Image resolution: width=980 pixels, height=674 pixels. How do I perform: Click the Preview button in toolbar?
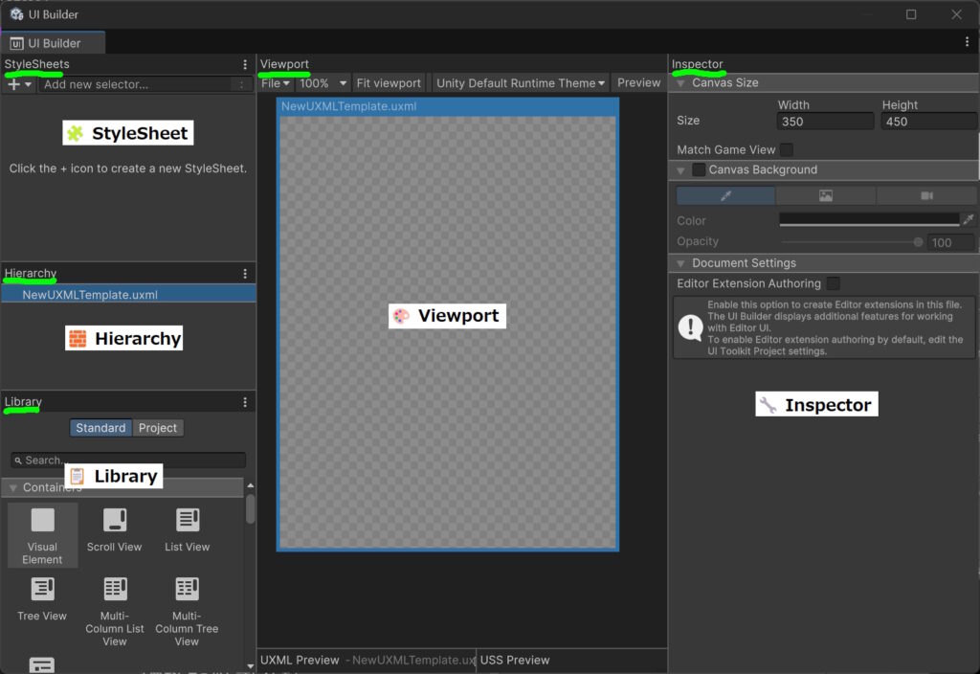[638, 82]
